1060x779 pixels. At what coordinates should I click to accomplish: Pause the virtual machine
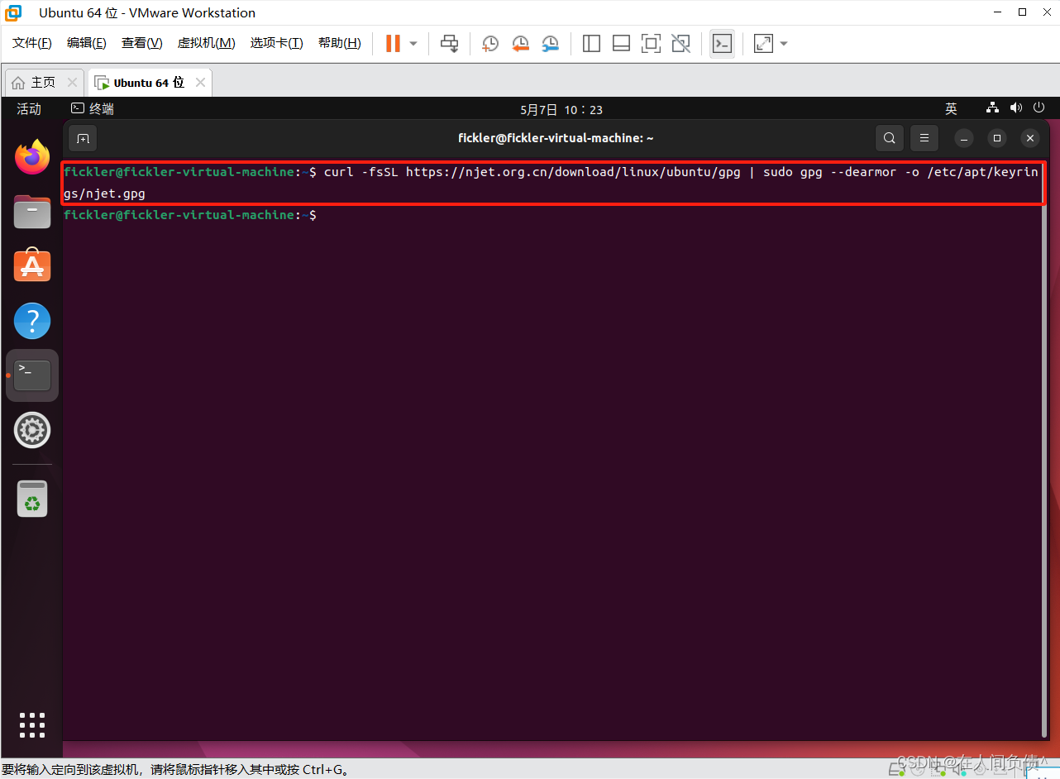[393, 44]
